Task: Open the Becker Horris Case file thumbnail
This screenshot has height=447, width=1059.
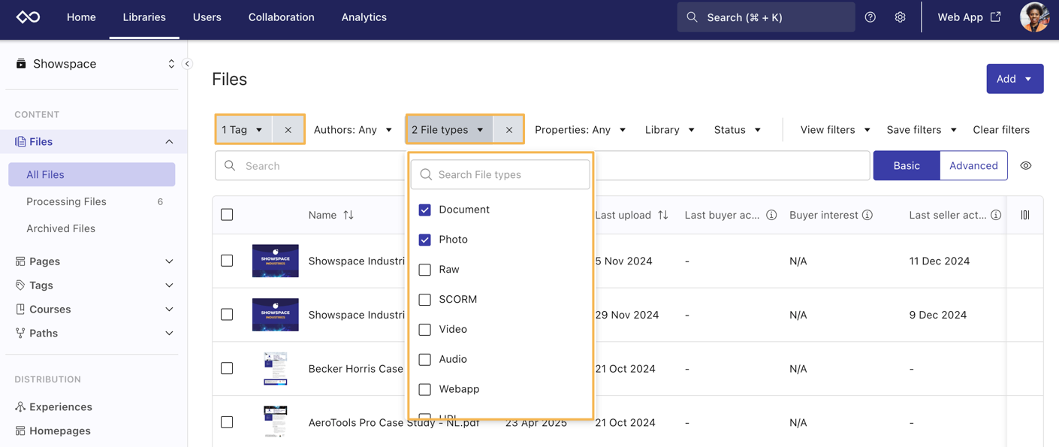Action: pyautogui.click(x=276, y=369)
